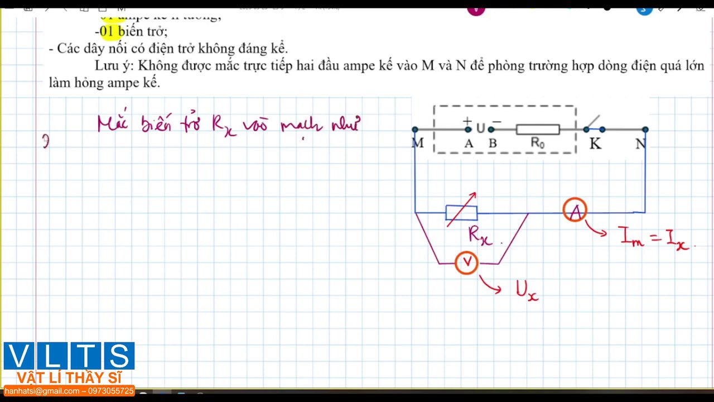This screenshot has width=714, height=402.
Task: Click the VLTS logo in the bottom left
Action: tap(69, 356)
